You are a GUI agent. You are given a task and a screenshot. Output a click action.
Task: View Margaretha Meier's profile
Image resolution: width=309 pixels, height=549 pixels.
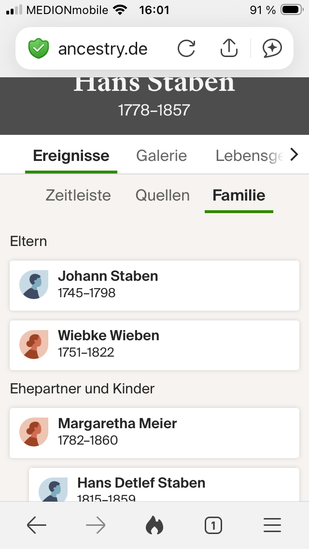pyautogui.click(x=154, y=433)
